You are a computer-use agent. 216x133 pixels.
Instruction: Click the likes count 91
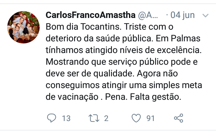coord(150,118)
